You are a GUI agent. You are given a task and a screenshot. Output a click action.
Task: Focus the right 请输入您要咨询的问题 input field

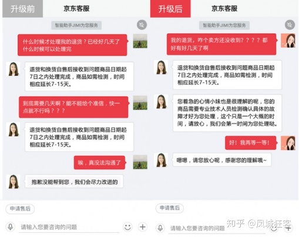(x=217, y=228)
